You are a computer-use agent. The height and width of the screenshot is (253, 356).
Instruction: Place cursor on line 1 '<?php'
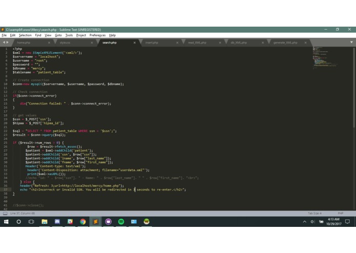17,49
